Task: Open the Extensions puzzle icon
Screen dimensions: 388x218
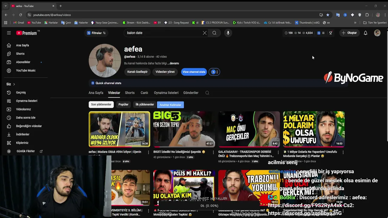Action: point(367,15)
